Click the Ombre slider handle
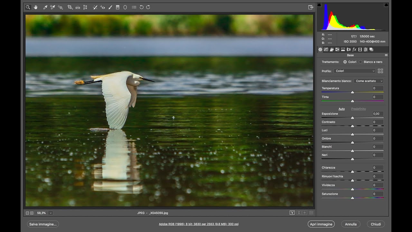Image resolution: width=412 pixels, height=232 pixels. (x=352, y=142)
